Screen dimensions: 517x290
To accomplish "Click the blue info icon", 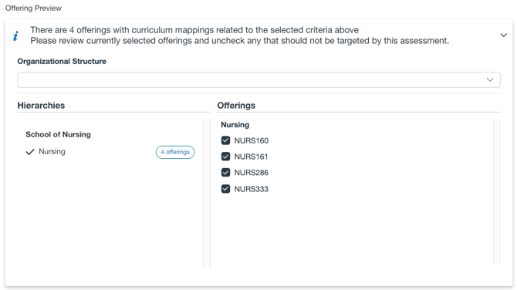I will pyautogui.click(x=15, y=35).
